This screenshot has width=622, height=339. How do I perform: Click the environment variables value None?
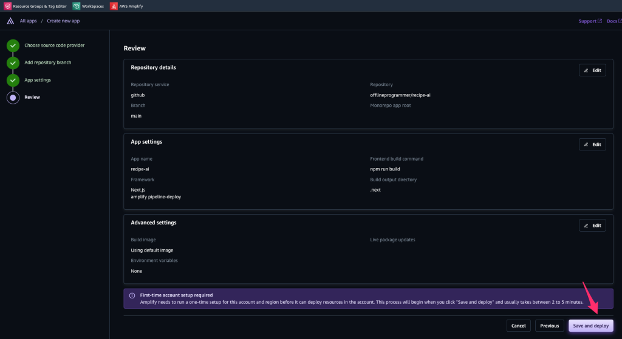point(137,271)
